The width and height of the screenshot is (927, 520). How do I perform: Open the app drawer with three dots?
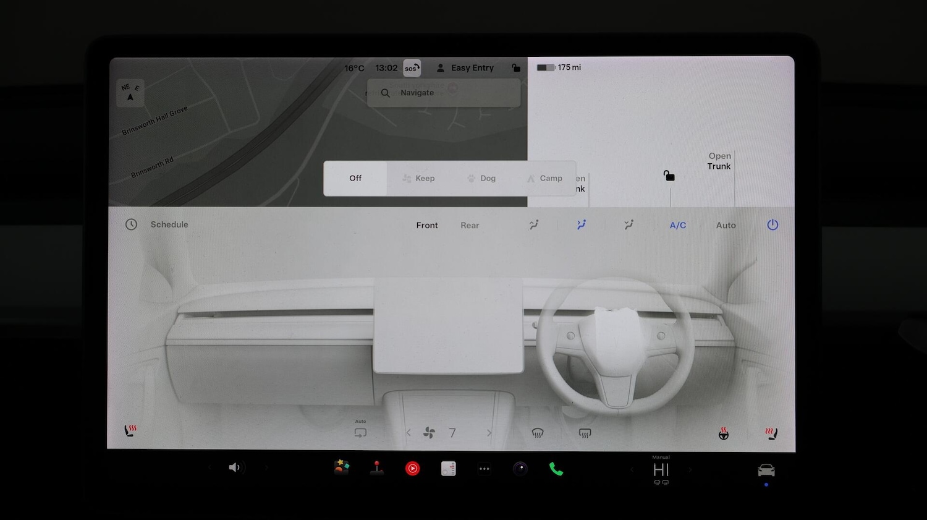click(484, 468)
